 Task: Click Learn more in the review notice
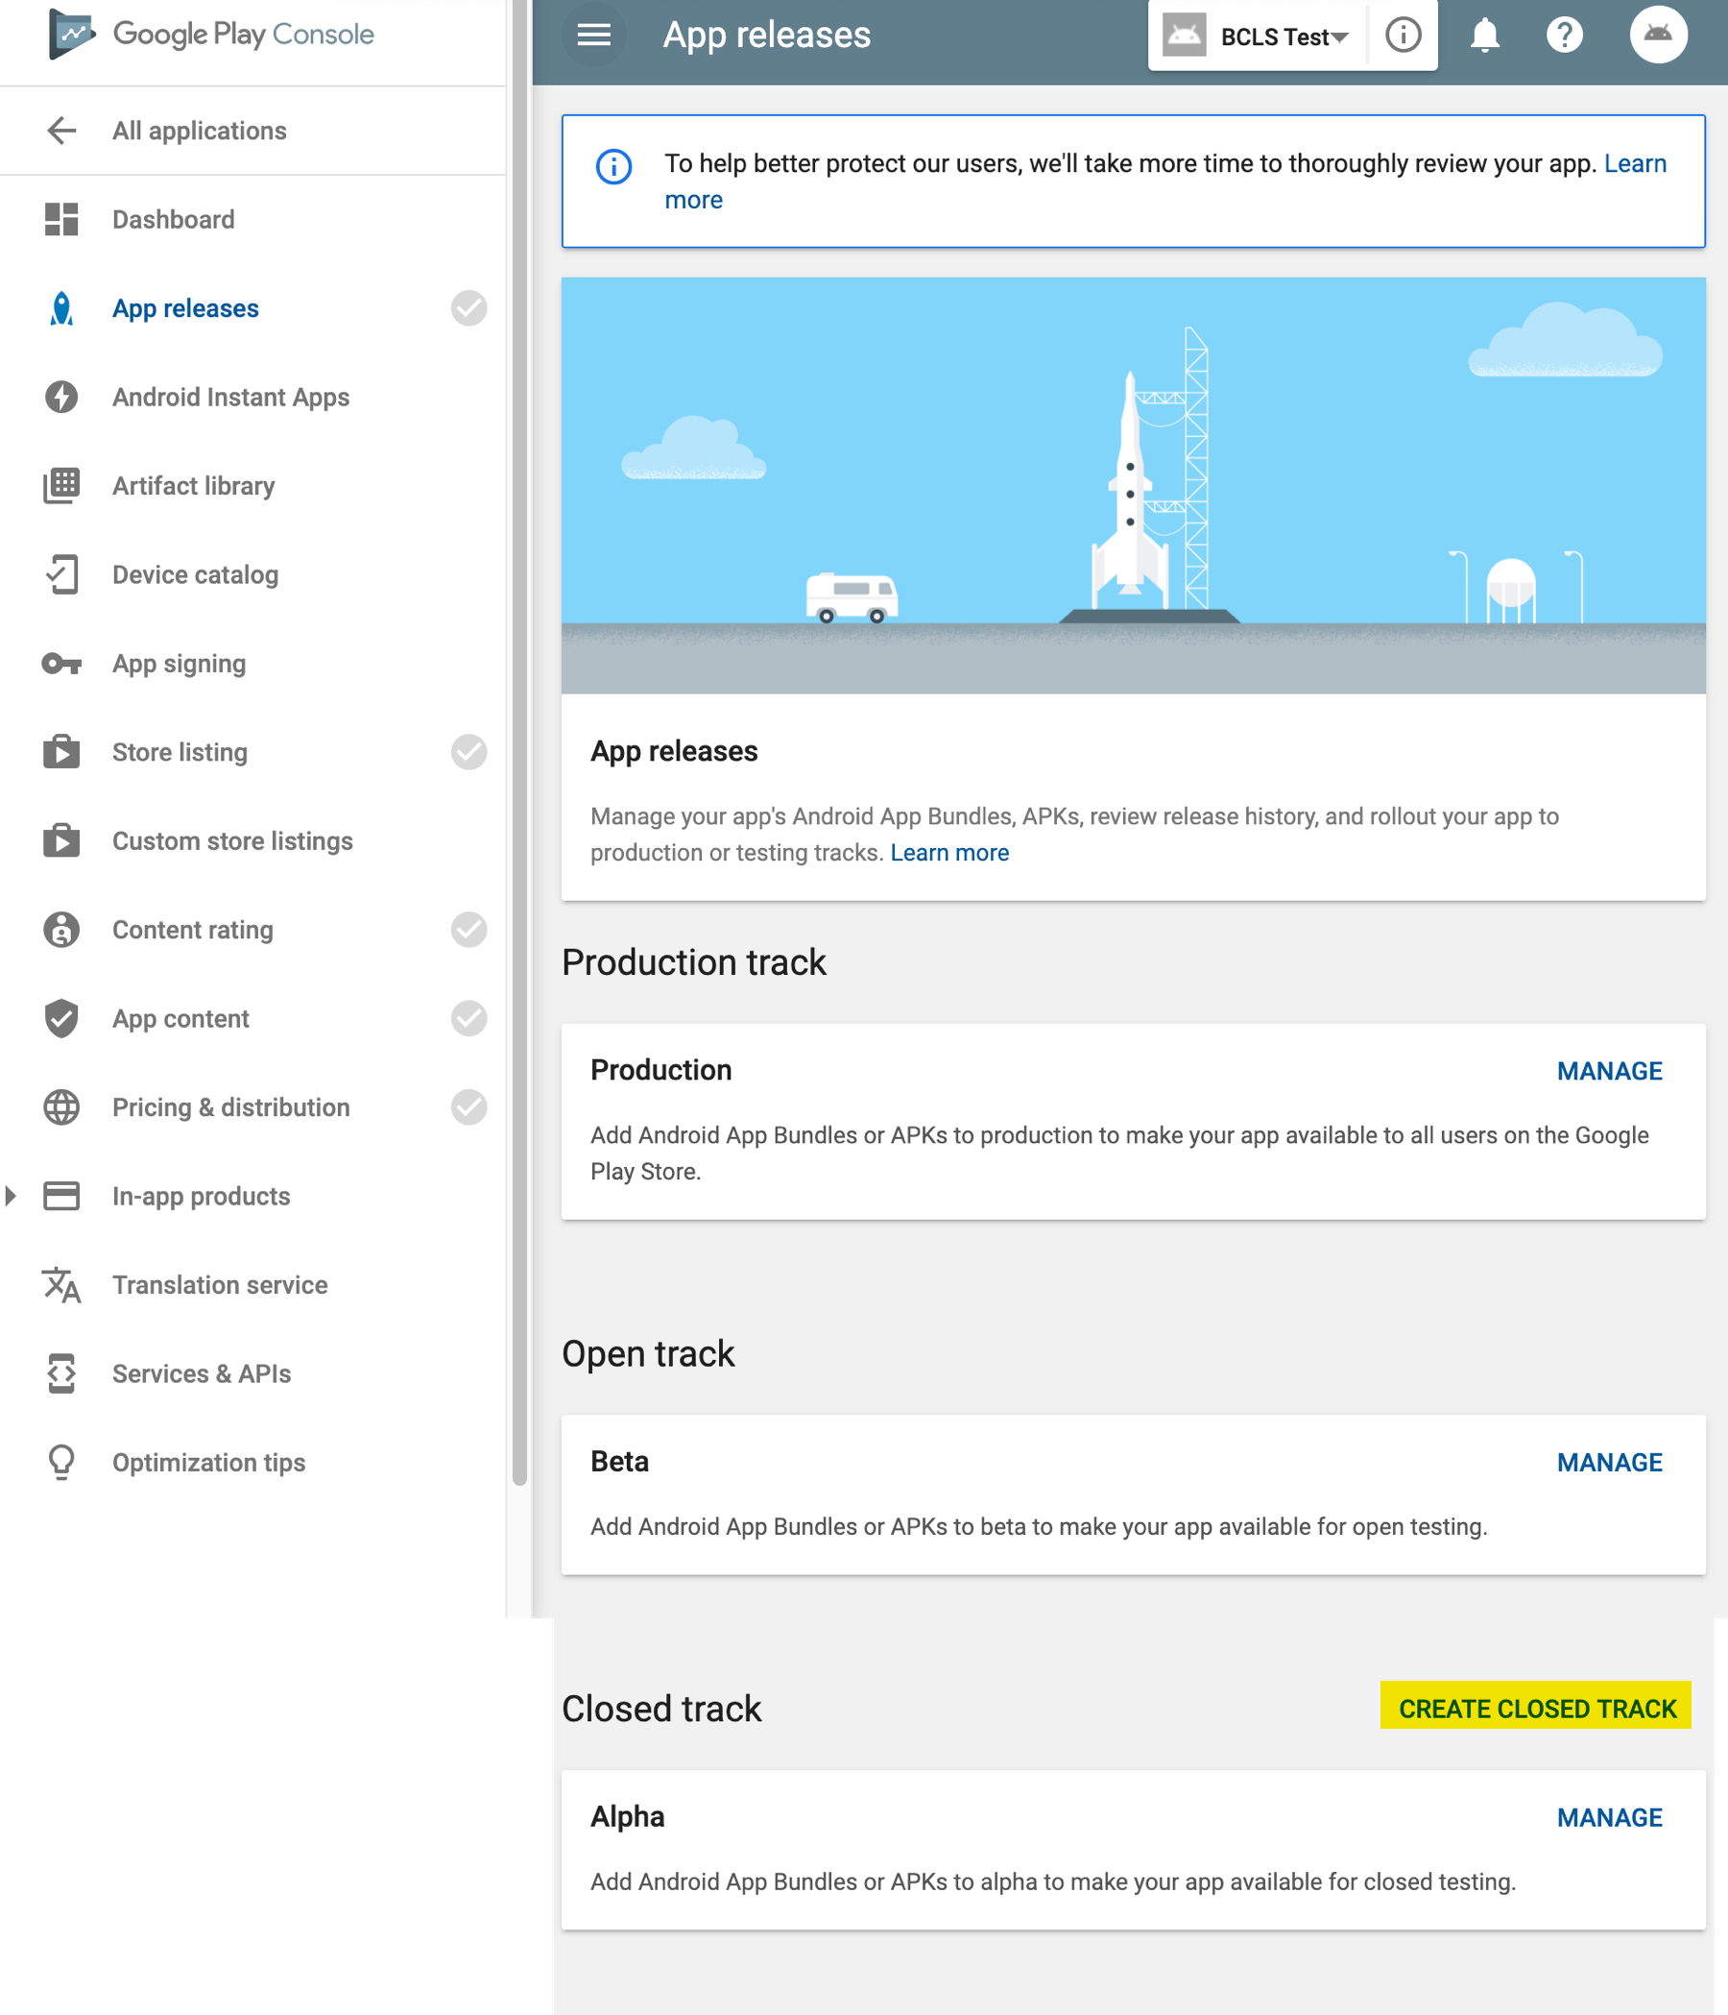[1635, 163]
